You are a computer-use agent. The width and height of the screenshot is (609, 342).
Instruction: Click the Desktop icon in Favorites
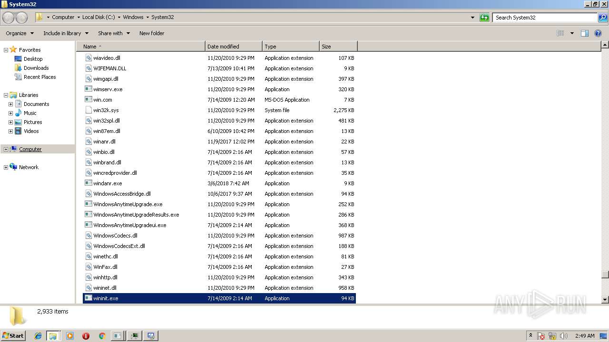coord(18,59)
